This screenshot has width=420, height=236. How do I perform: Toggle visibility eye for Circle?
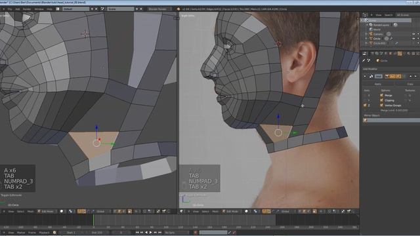pyautogui.click(x=413, y=39)
